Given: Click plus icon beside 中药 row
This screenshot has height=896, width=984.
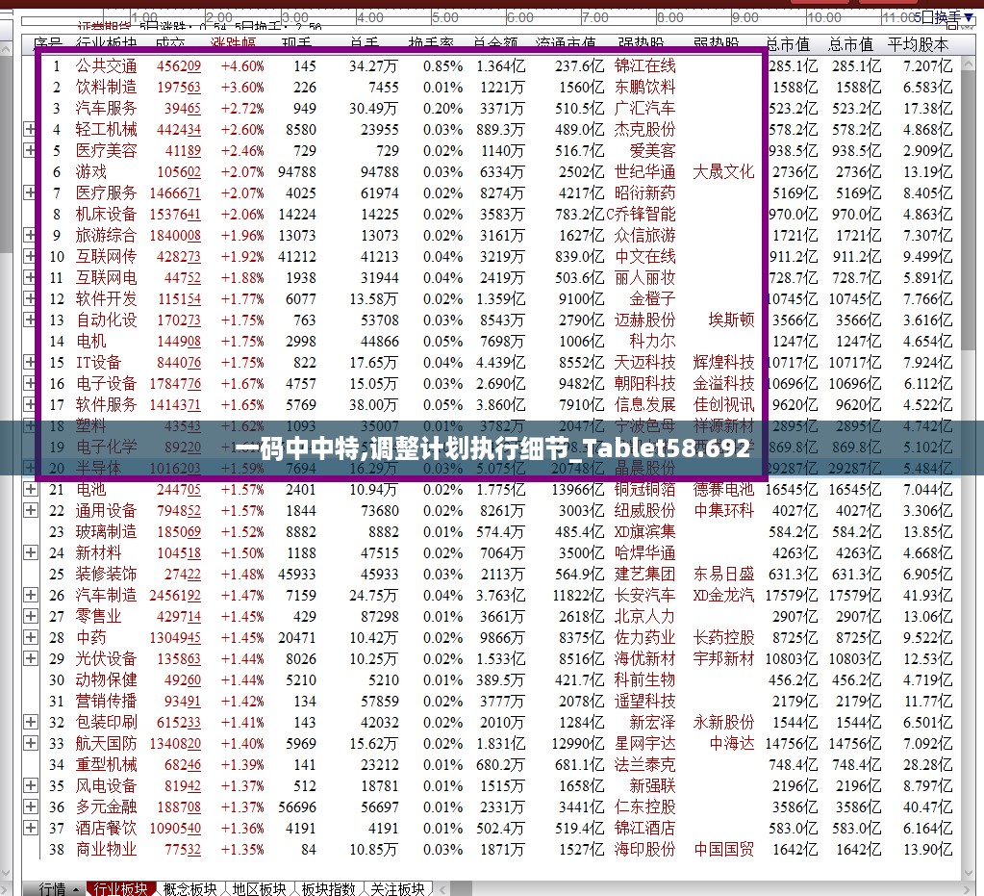Looking at the screenshot, I should tap(30, 637).
